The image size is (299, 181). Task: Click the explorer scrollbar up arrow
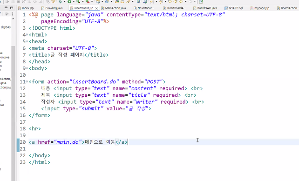[13, 19]
